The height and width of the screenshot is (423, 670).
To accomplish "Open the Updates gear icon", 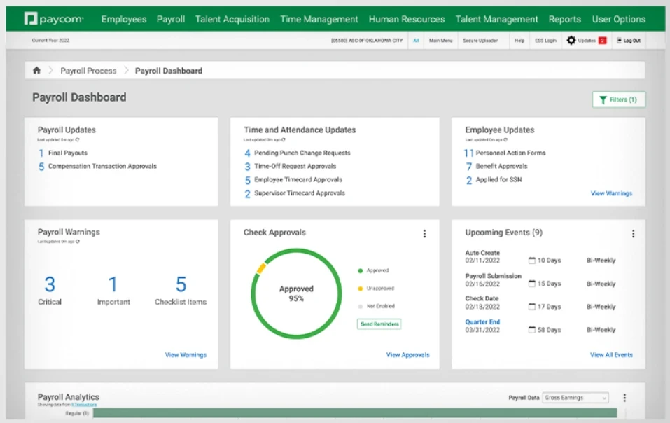I will tap(571, 41).
